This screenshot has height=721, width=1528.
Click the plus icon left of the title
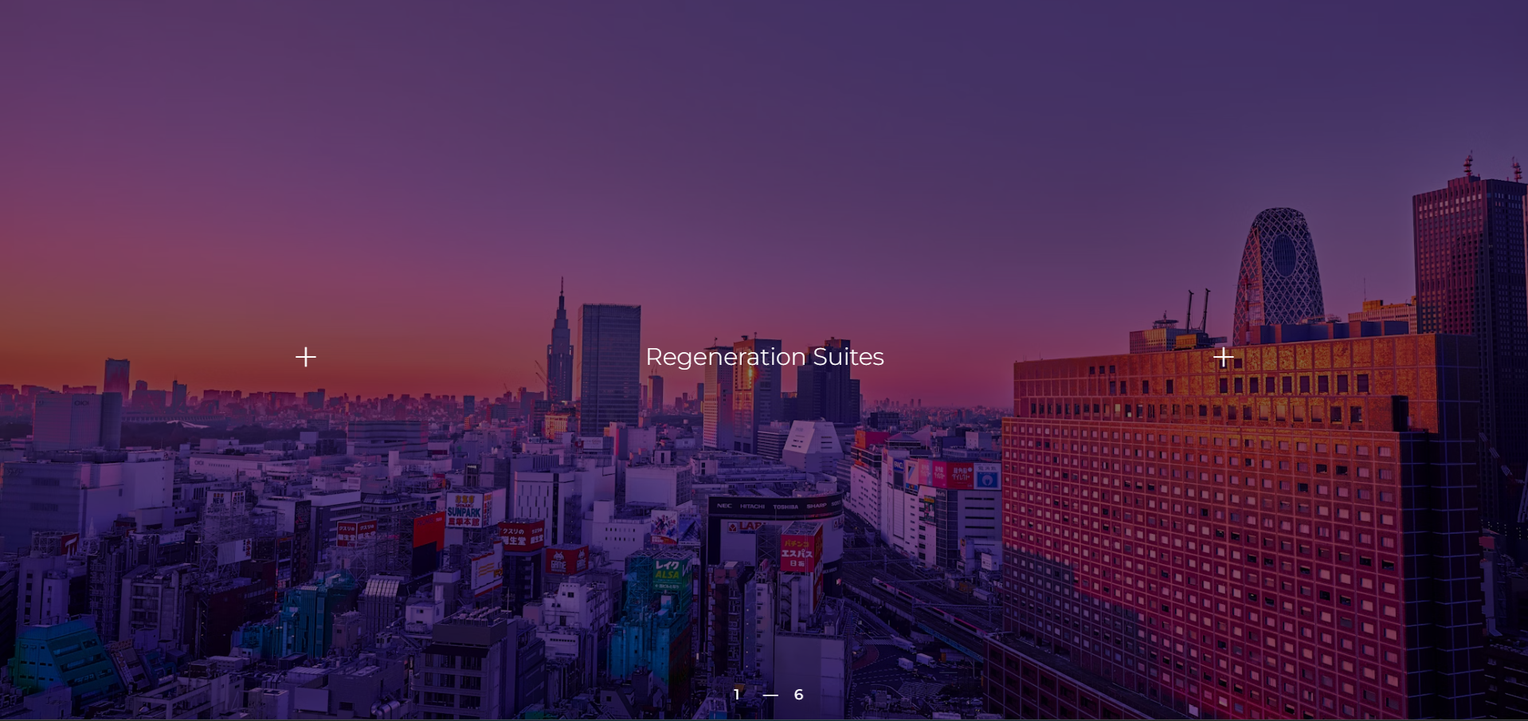(306, 357)
